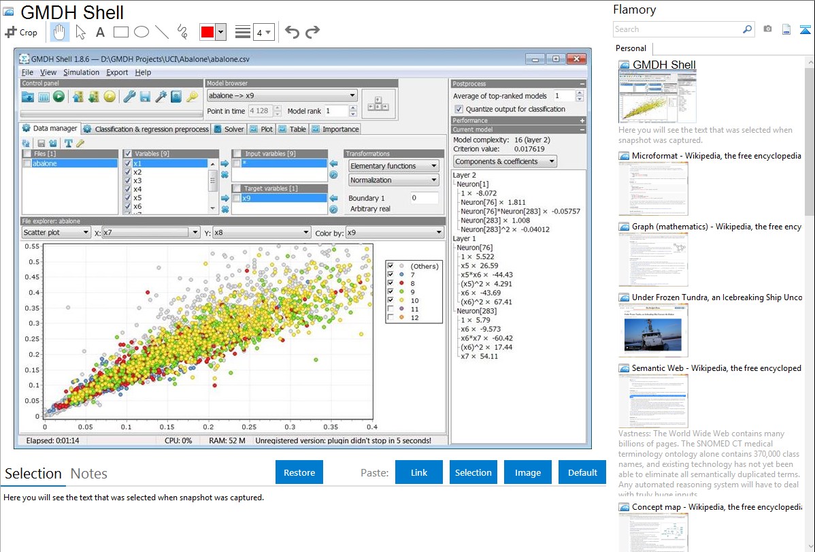This screenshot has height=552, width=815.
Task: Open the X axis x7 dropdown
Action: [151, 233]
